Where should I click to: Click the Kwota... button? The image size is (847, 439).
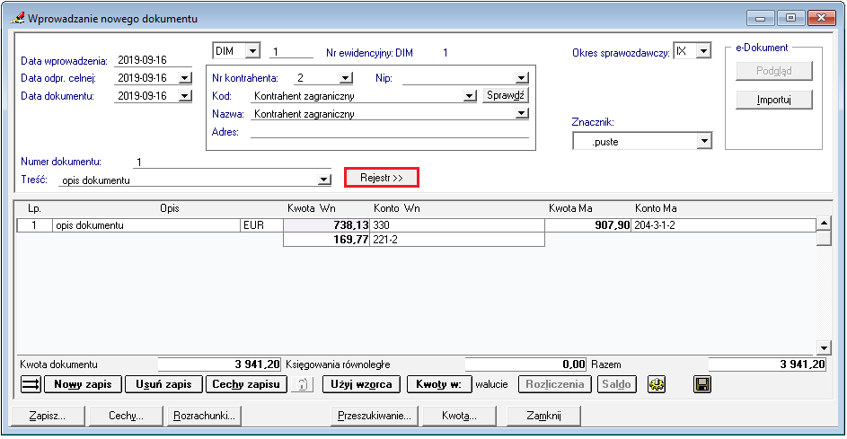point(459,416)
